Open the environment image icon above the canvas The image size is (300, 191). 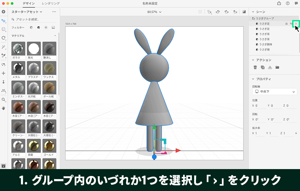point(244,11)
